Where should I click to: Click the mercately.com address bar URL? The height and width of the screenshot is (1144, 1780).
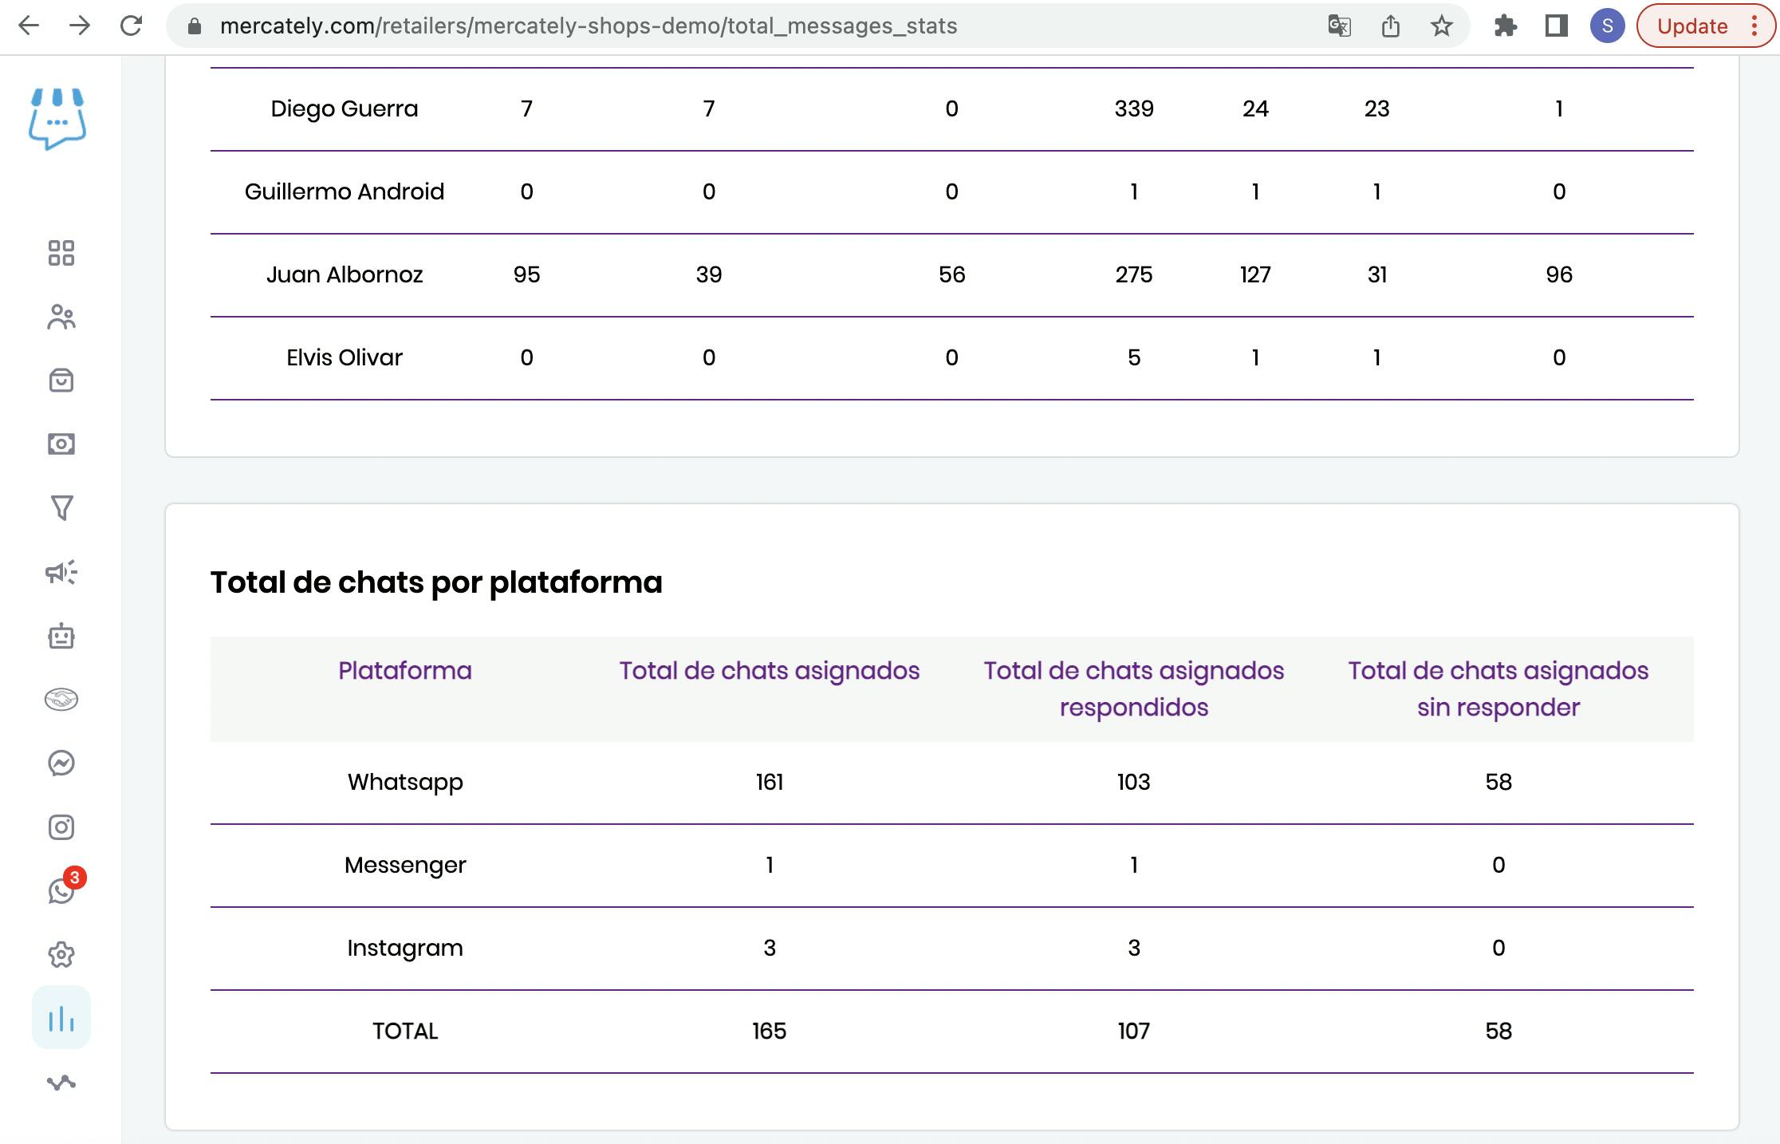tap(589, 26)
